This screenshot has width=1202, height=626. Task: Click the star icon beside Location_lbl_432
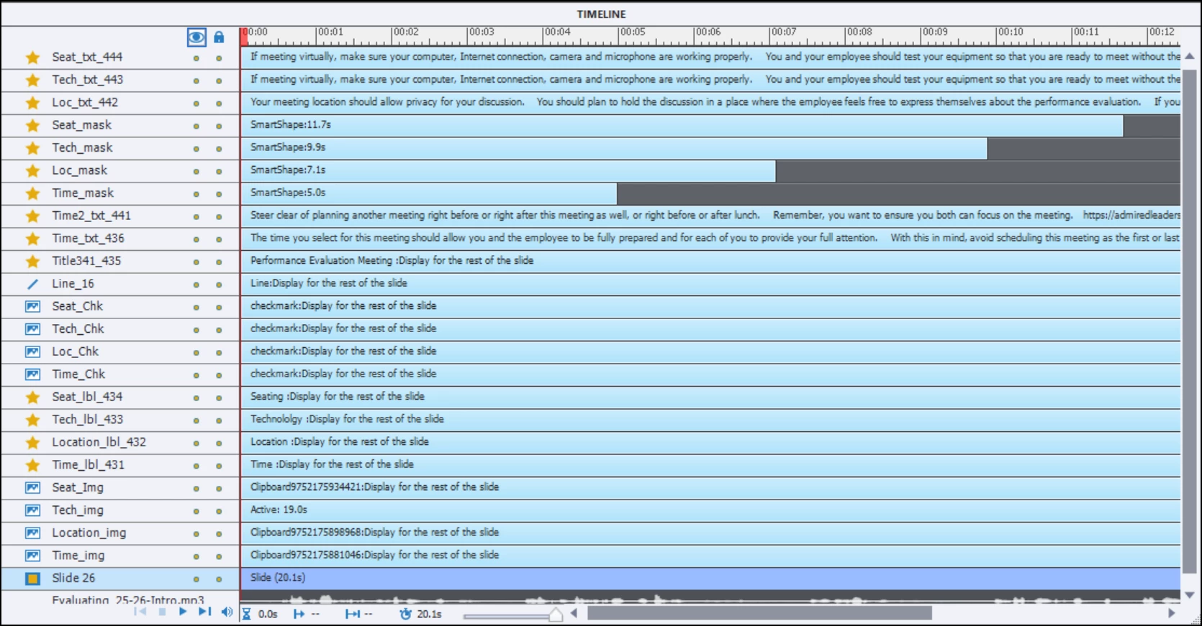point(32,443)
